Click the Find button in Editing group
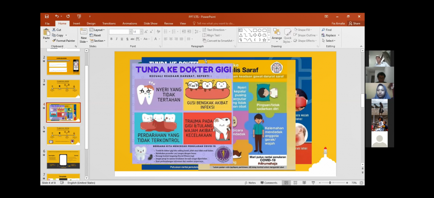434x198 pixels. pos(326,30)
